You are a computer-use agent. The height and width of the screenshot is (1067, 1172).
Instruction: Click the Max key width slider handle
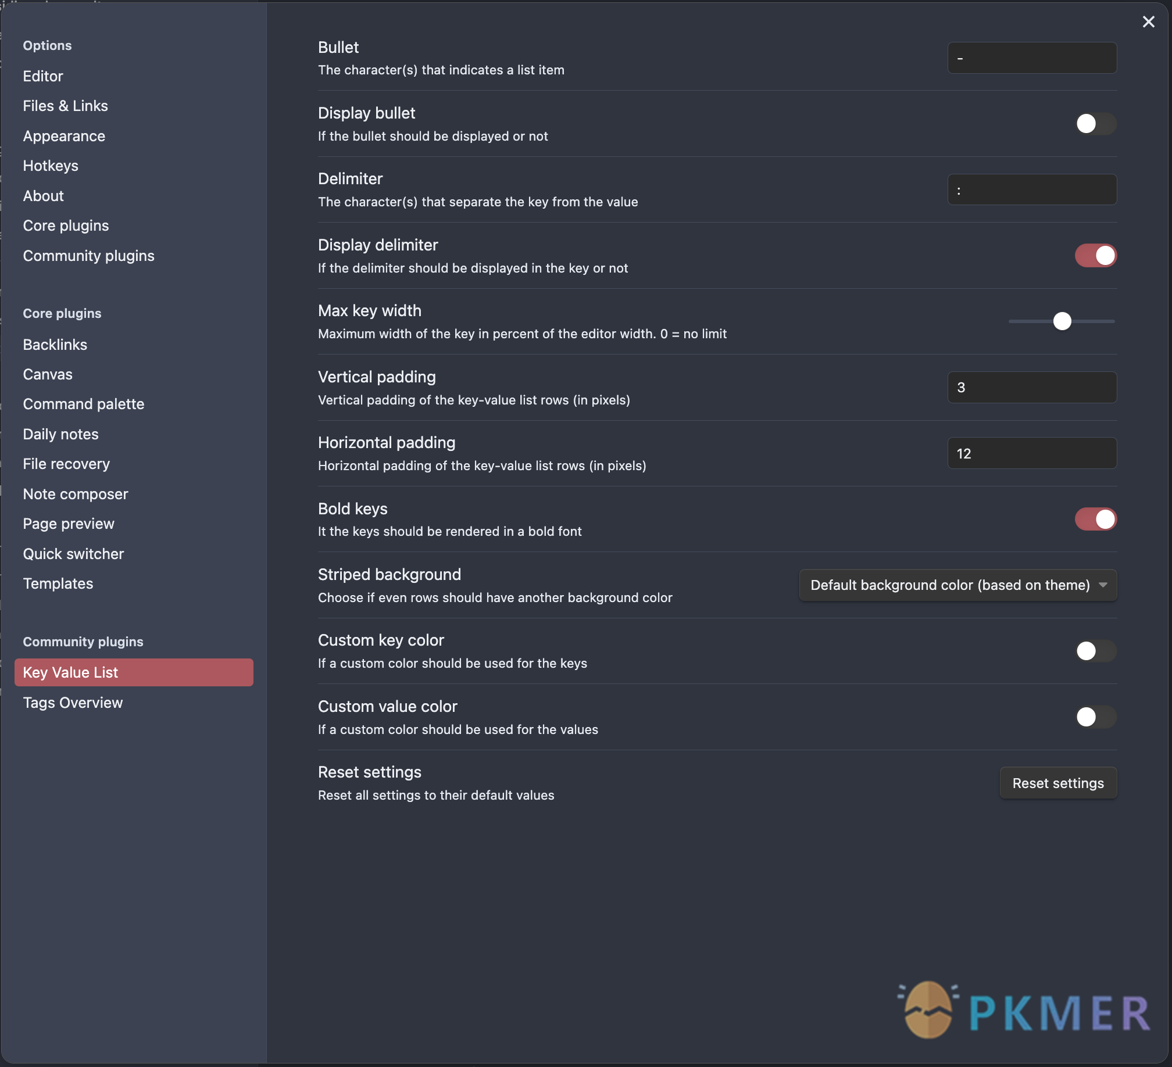click(1062, 321)
